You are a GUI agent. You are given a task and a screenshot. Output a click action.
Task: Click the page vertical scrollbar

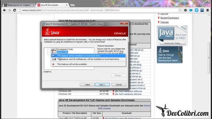209,58
